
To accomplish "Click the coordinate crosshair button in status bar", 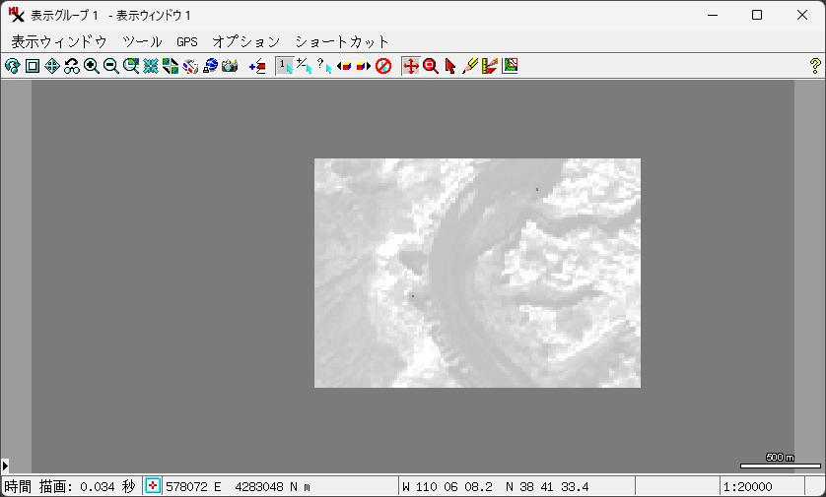I will pos(154,486).
